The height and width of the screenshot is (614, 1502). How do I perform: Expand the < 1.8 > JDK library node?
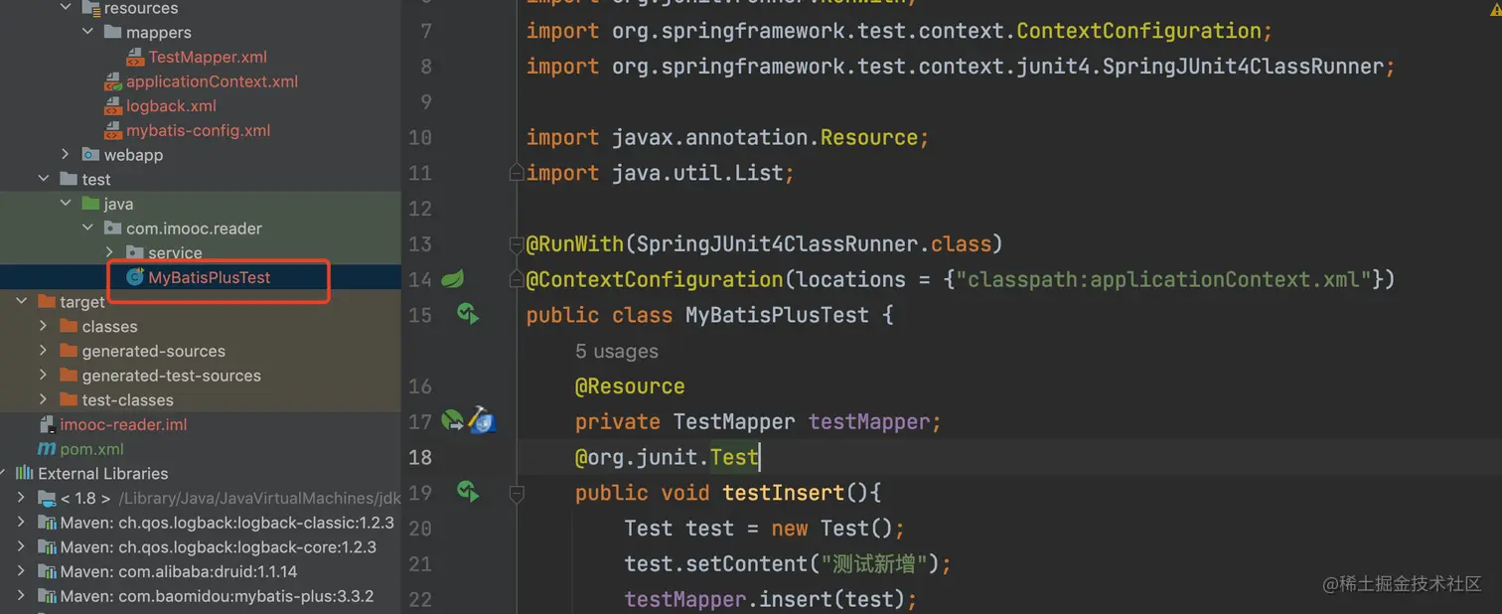click(22, 498)
